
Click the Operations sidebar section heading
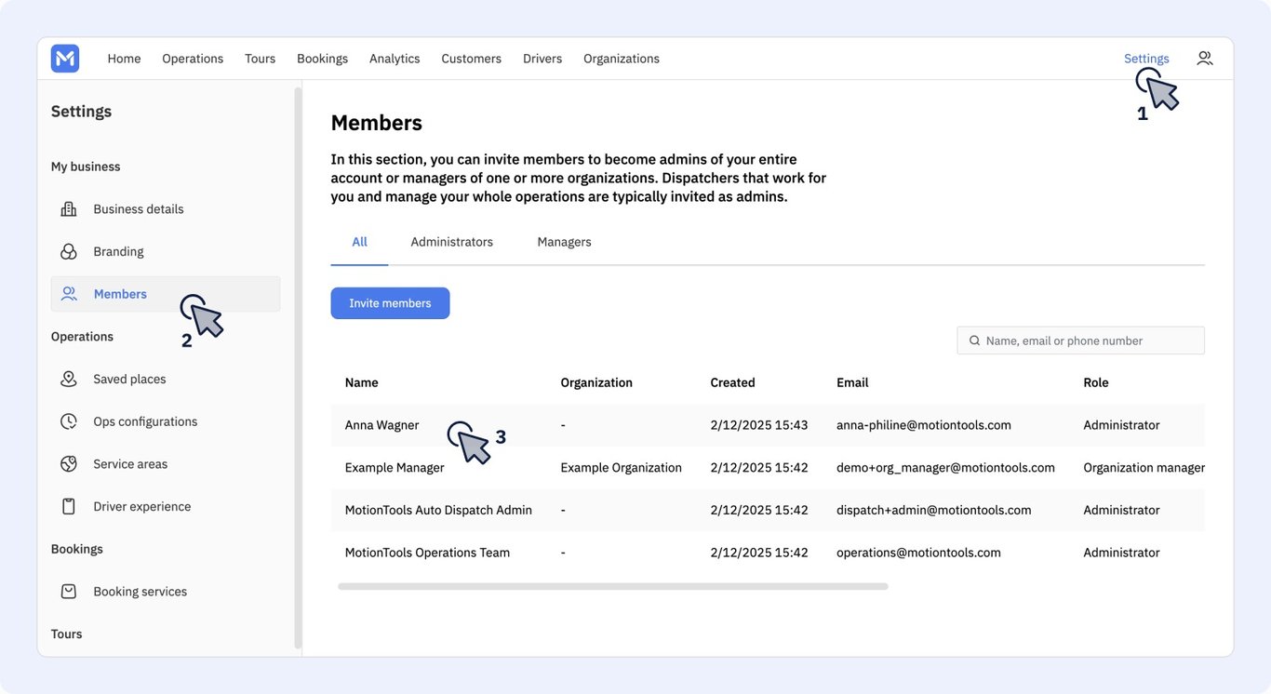click(x=82, y=337)
